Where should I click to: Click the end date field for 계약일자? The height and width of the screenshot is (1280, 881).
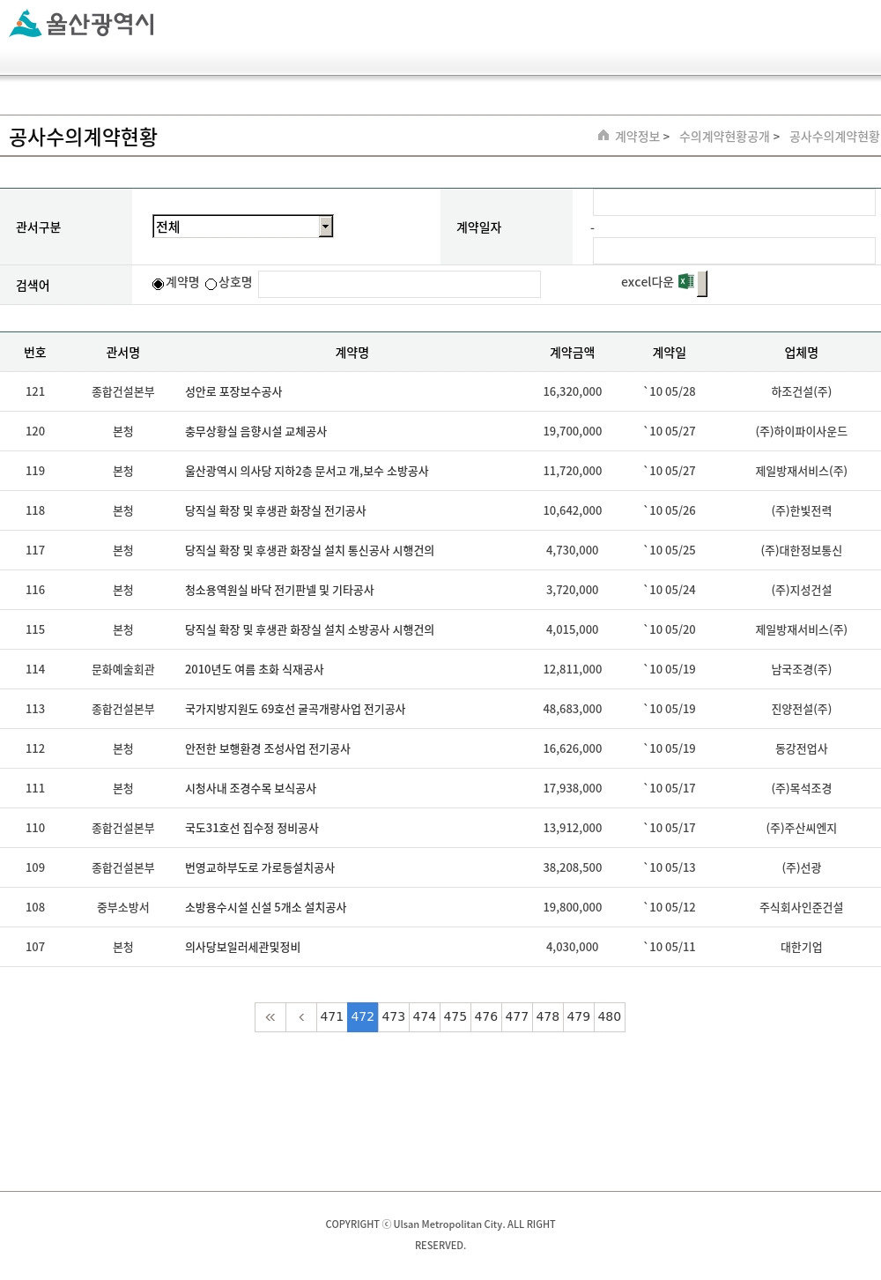coord(733,250)
